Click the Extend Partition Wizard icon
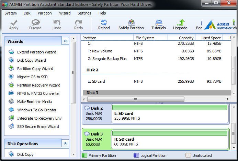Image resolution: width=238 pixels, height=161 pixels. pos(11,52)
